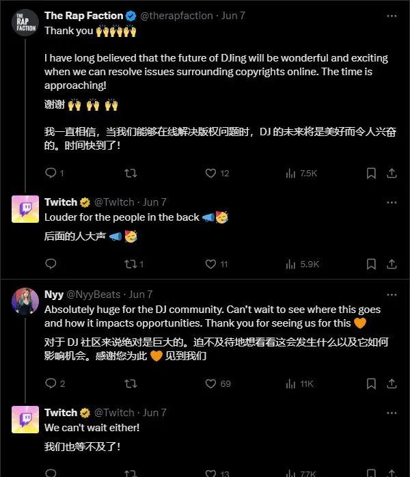The width and height of the screenshot is (410, 477).
Task: Open more options on Twitch's 'Louder' reply
Action: tap(392, 202)
